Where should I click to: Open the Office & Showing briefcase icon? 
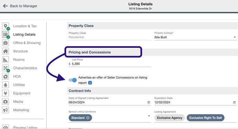[6, 43]
